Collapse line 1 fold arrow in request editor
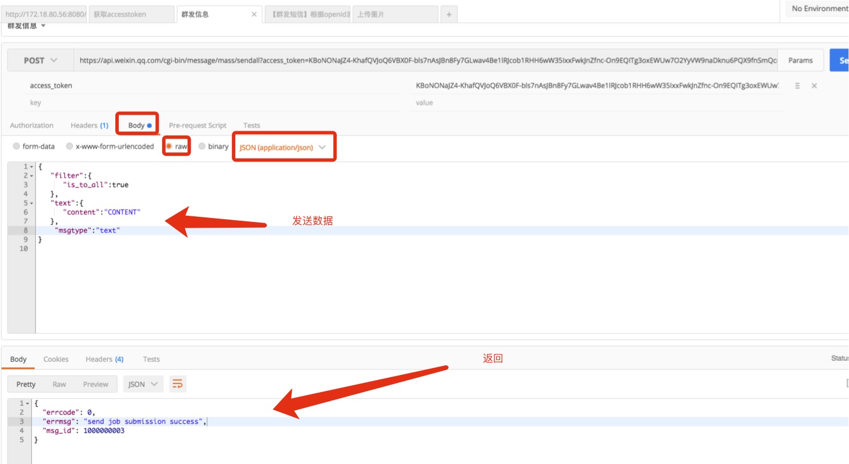 32,167
